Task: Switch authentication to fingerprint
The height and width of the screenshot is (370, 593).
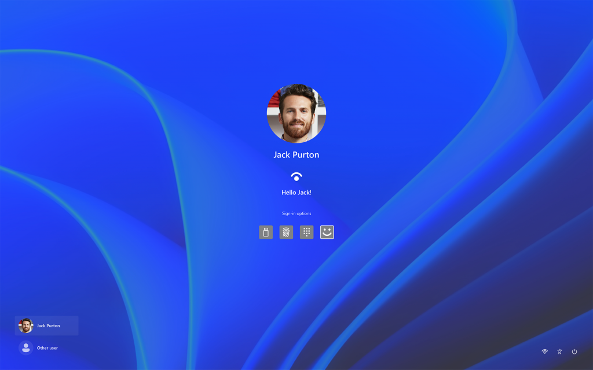Action: [x=285, y=232]
